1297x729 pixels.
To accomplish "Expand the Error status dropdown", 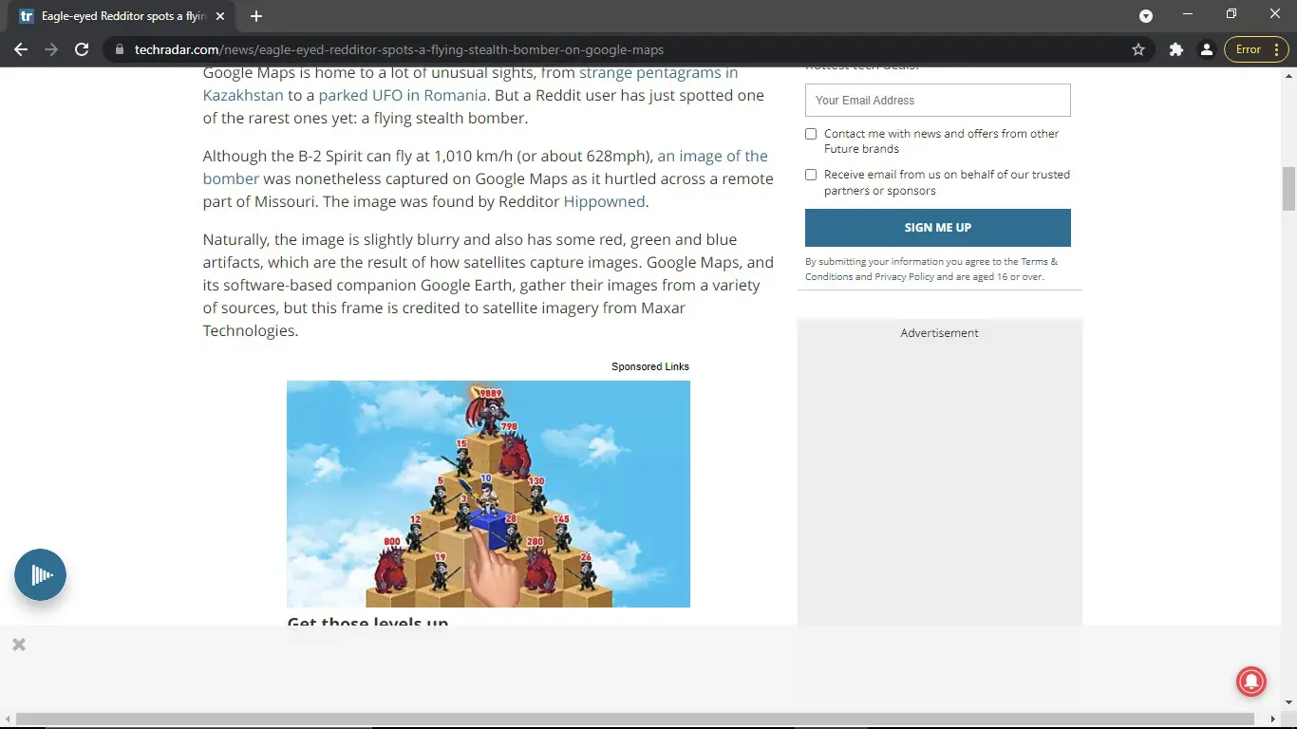I will pos(1255,48).
